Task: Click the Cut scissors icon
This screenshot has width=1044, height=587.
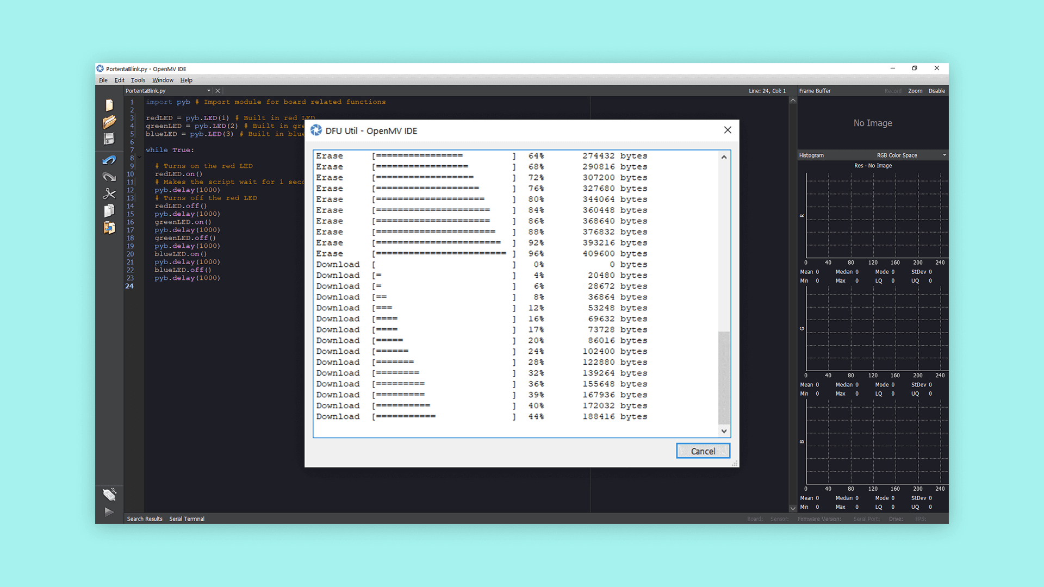Action: [109, 194]
